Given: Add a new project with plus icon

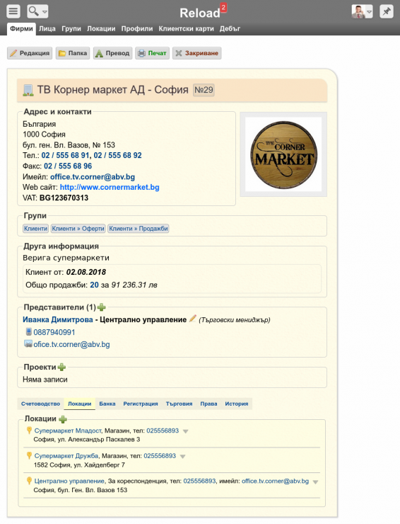Looking at the screenshot, I should coord(61,367).
